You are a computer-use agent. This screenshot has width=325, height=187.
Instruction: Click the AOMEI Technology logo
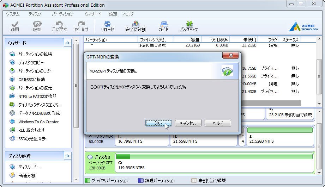[304, 26]
